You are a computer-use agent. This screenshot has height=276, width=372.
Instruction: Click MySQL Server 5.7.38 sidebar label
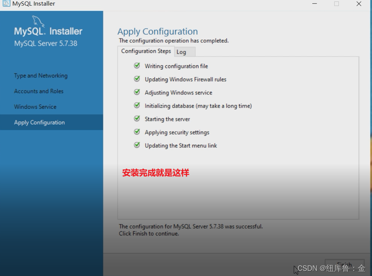pos(46,43)
